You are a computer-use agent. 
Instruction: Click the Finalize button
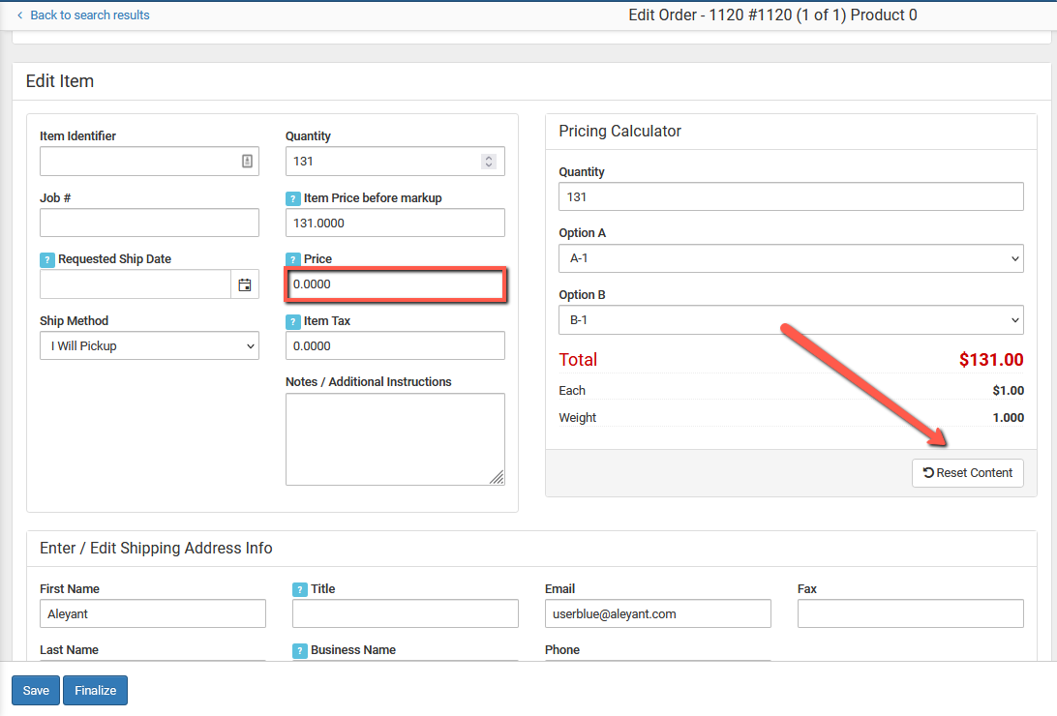click(95, 691)
